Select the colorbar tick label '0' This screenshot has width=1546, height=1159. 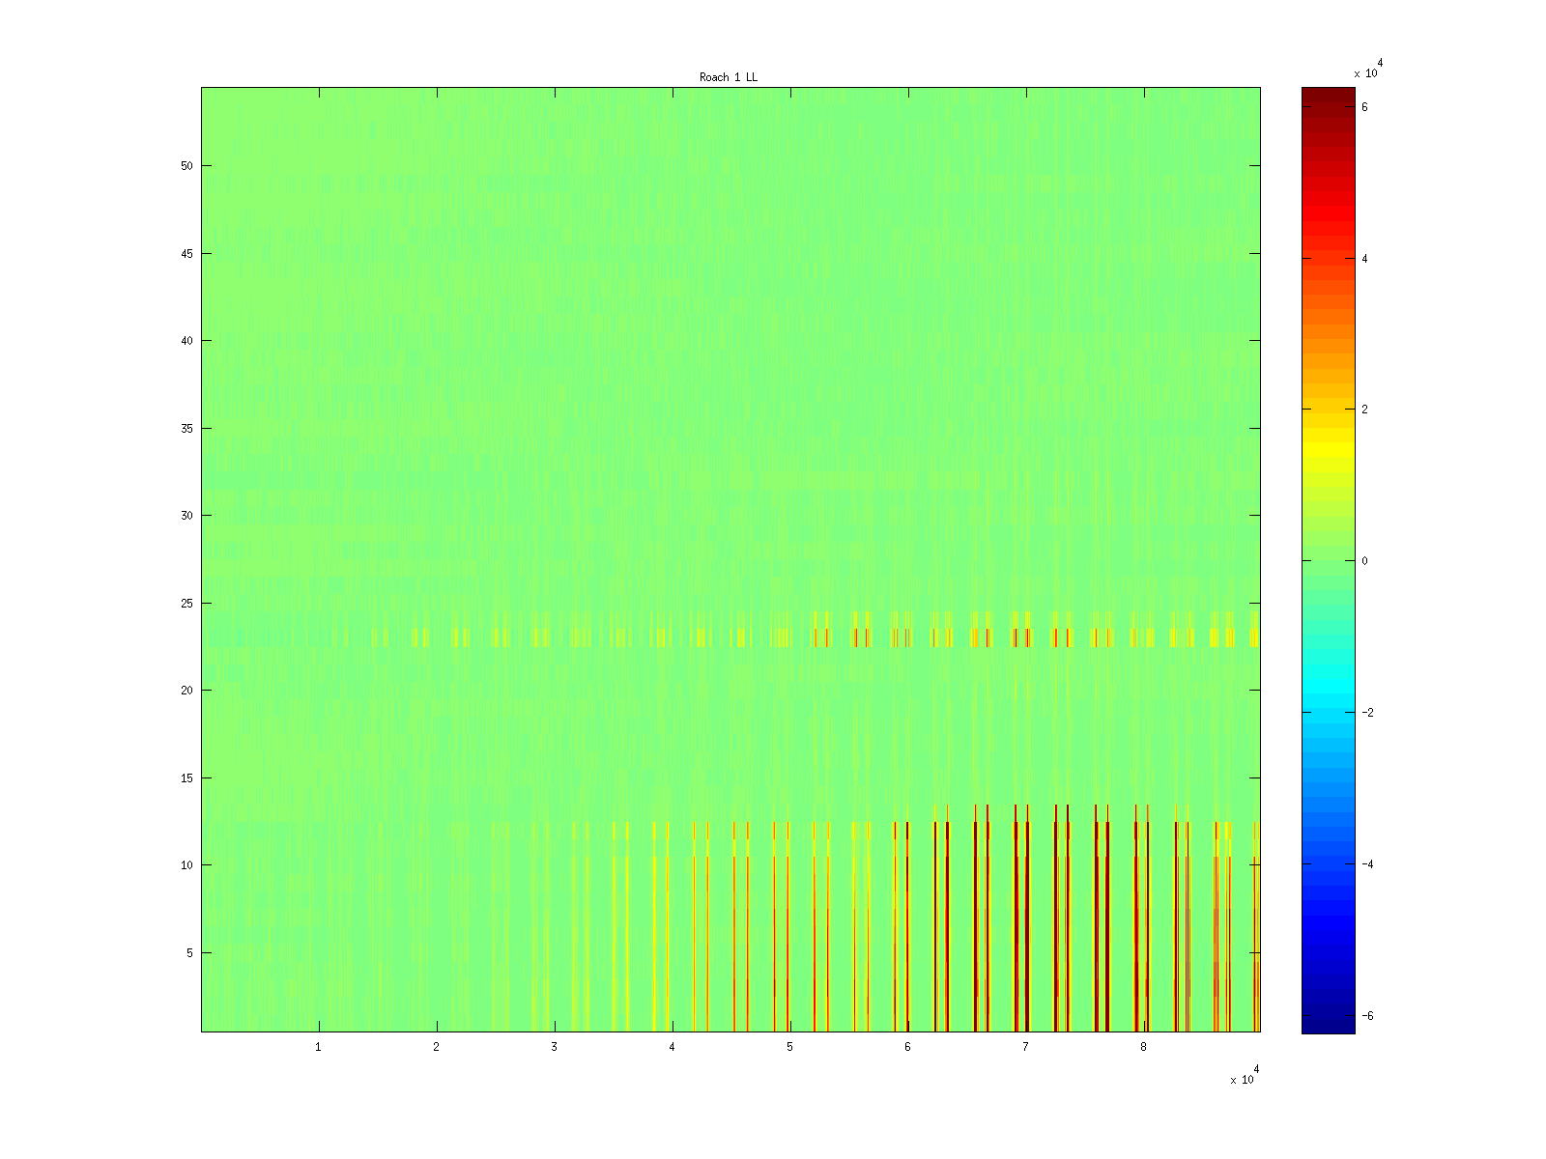(1364, 561)
